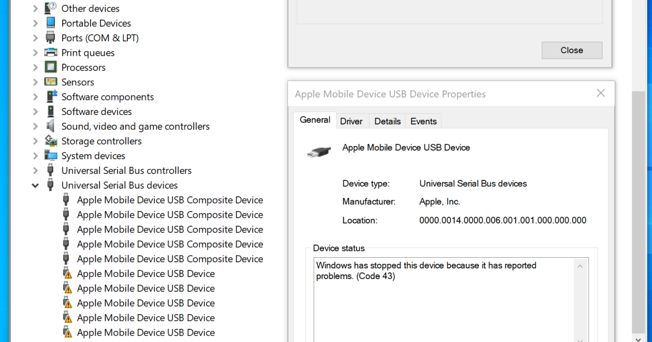Select the first Apple Mobile Device USB Composite Device
652x342 pixels.
(x=170, y=200)
